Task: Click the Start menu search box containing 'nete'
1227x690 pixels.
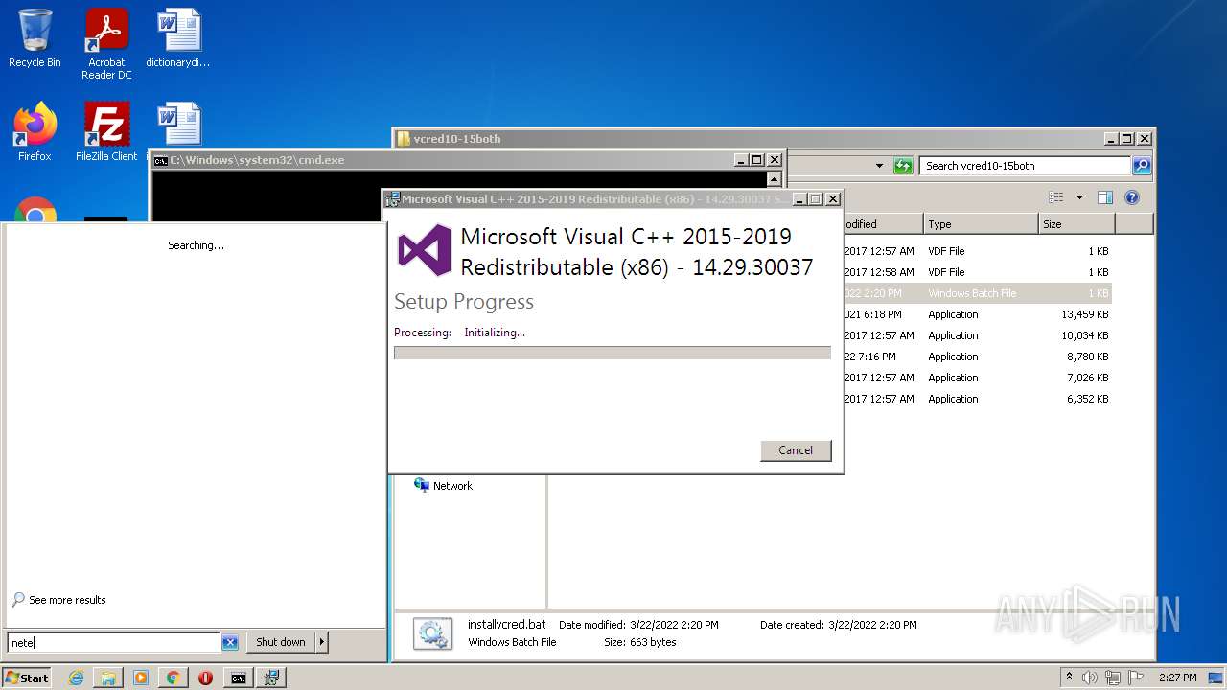Action: pyautogui.click(x=114, y=643)
